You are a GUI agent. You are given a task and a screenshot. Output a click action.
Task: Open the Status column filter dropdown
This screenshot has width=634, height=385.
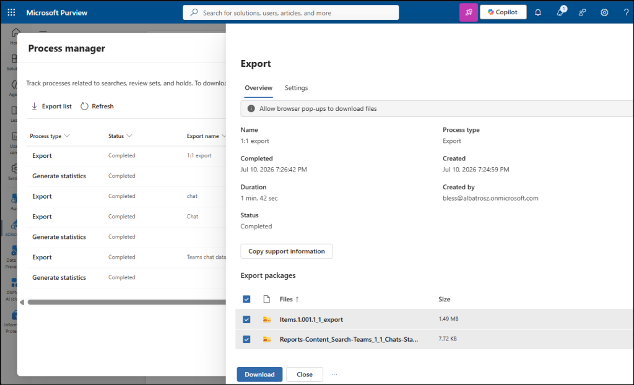tap(129, 136)
